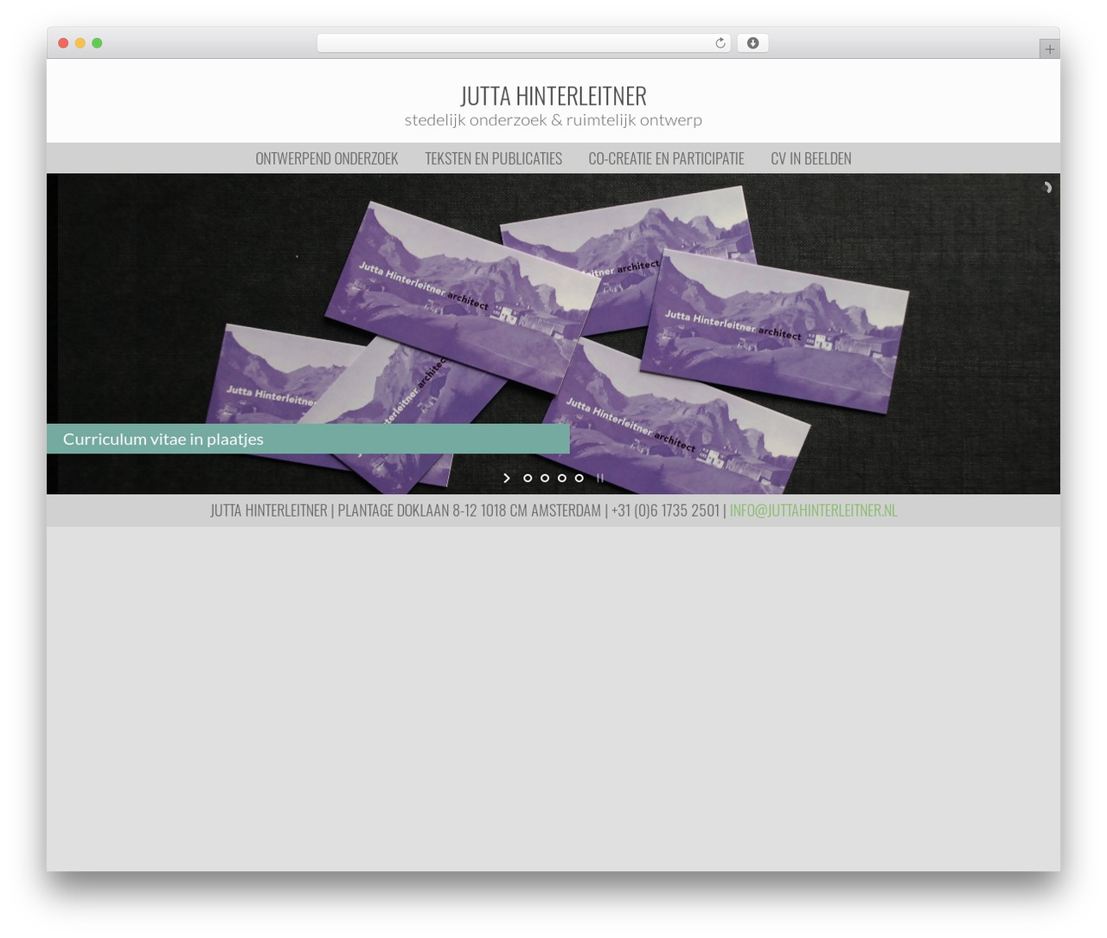Add a new browser tab

pos(1049,49)
